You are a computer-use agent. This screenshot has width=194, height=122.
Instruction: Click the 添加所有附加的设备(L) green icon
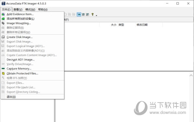[x=3, y=19]
